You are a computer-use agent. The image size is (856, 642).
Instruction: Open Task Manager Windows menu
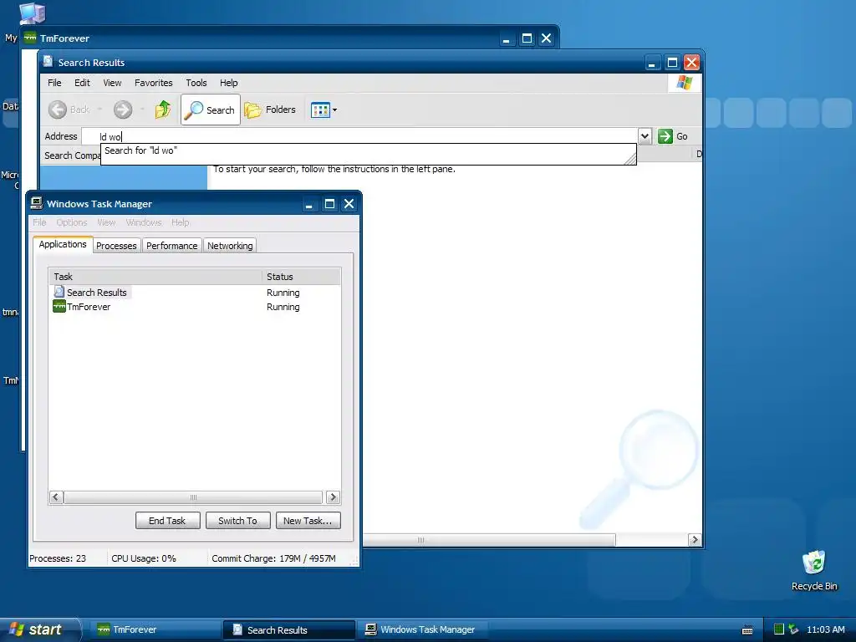(144, 222)
